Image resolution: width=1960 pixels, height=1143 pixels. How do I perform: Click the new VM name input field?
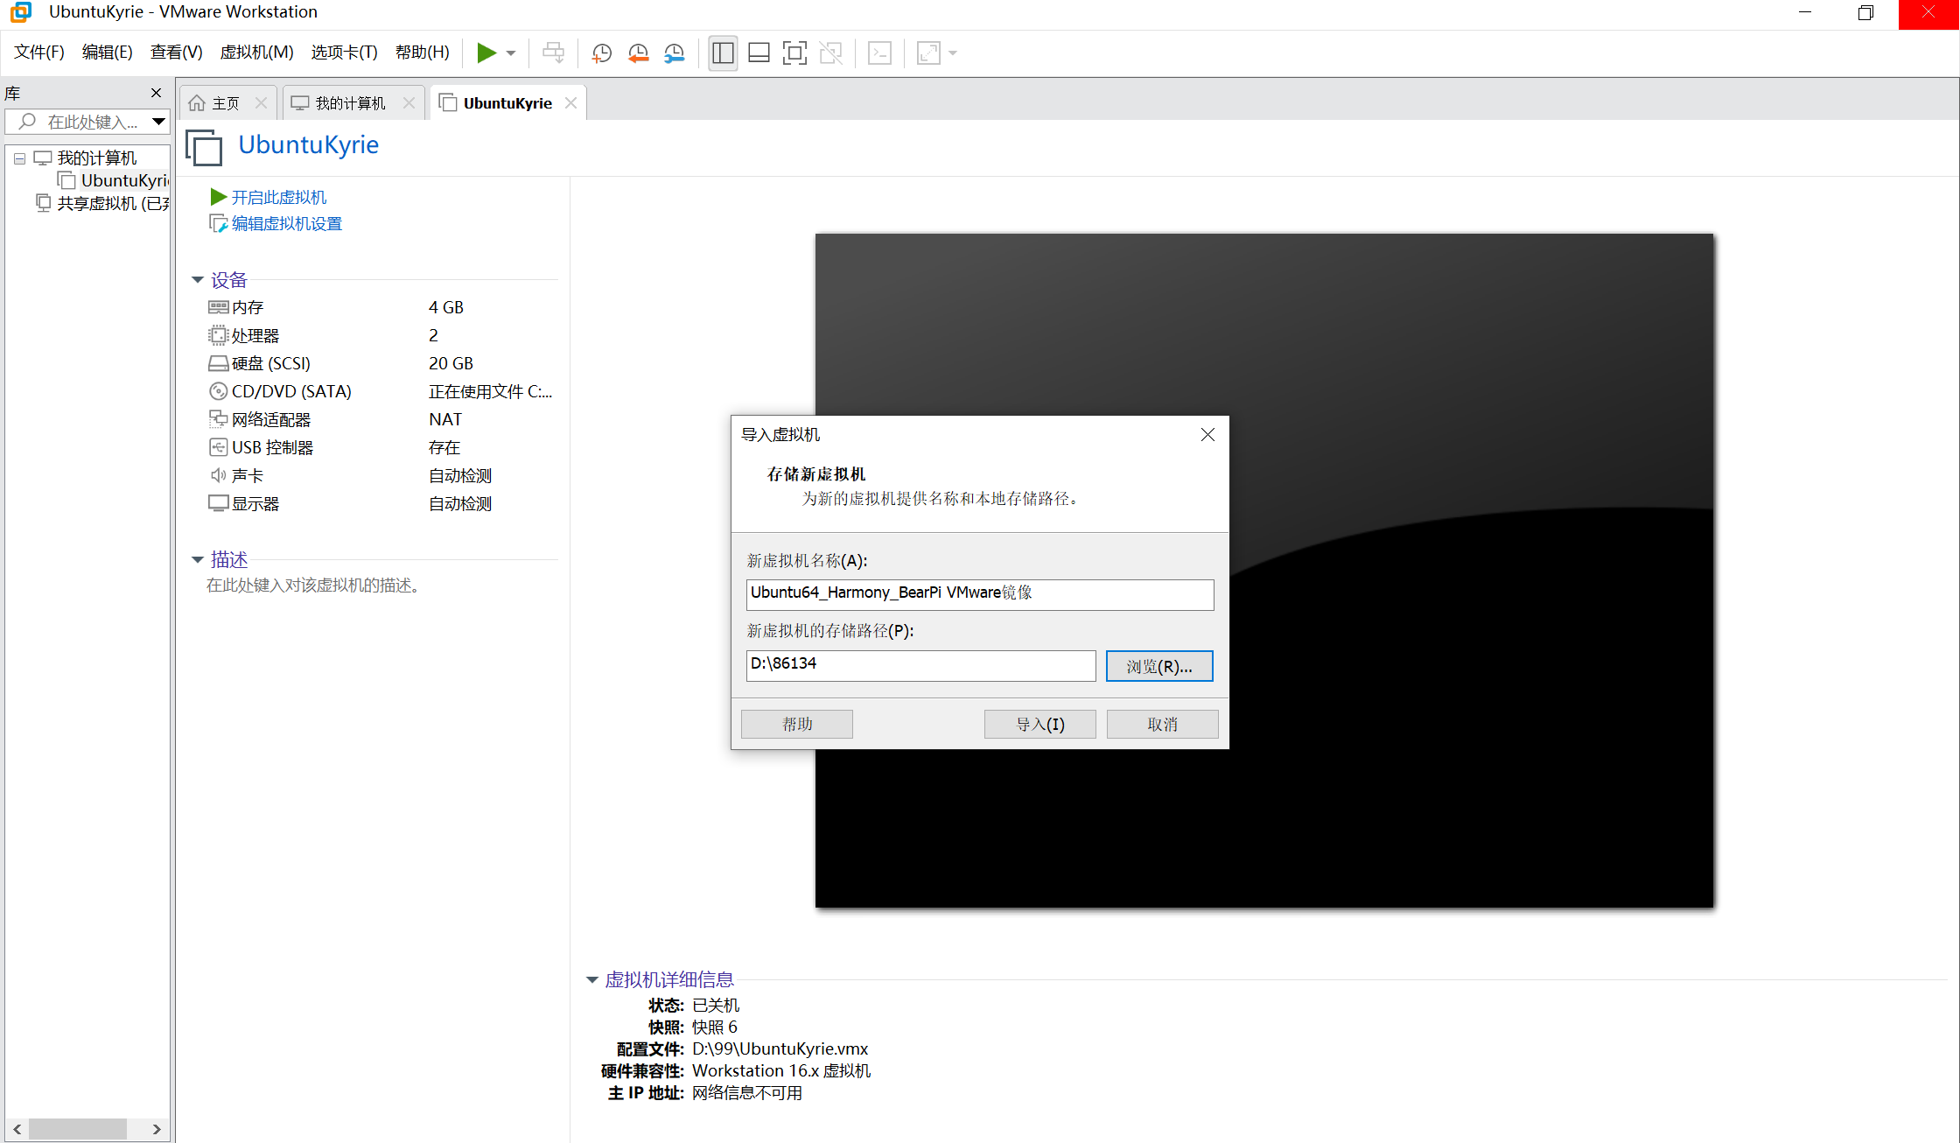click(980, 594)
